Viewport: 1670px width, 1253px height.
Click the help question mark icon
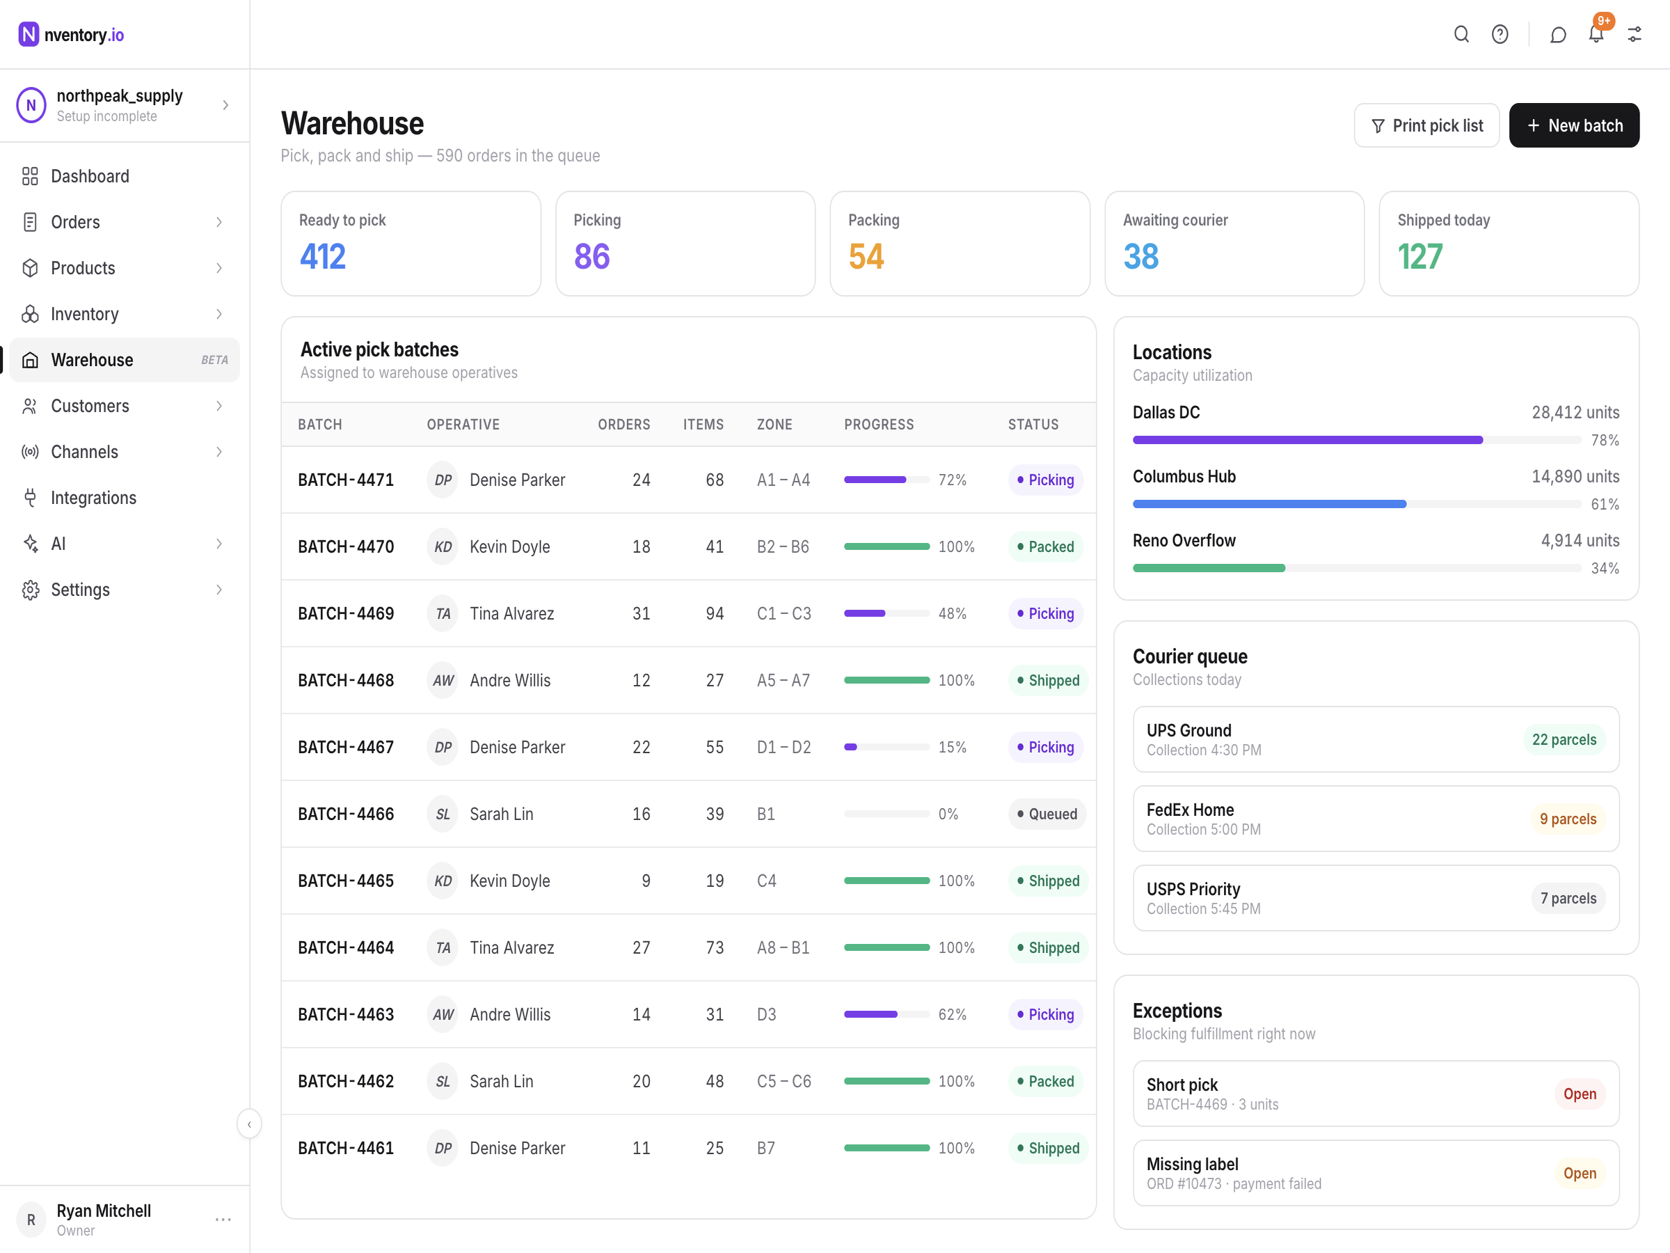(1500, 35)
